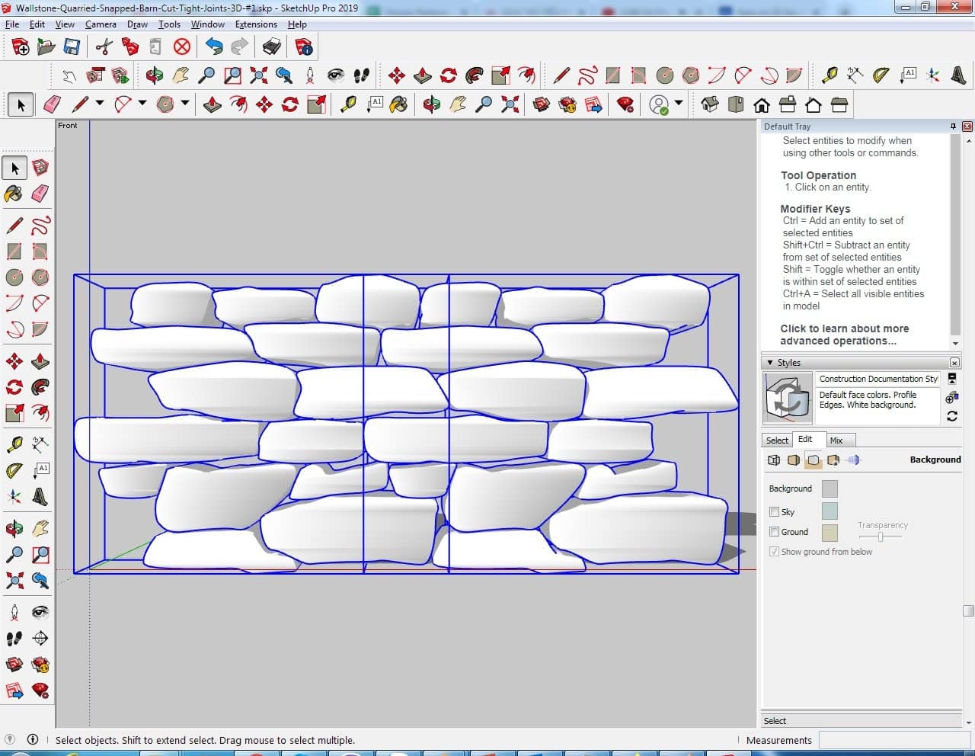
Task: Click the Background color swatch
Action: click(x=830, y=489)
